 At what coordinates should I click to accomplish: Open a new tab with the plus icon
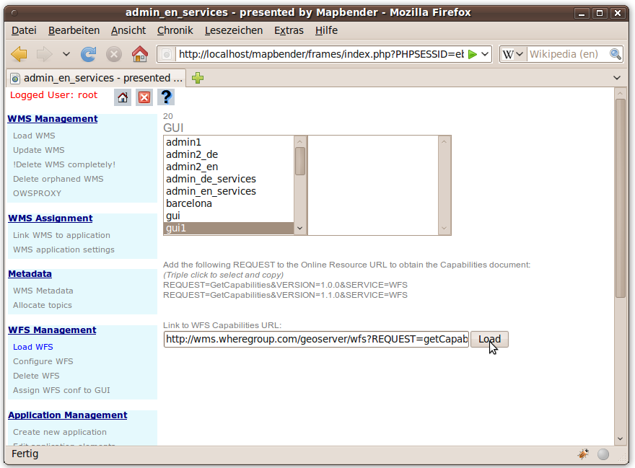[x=198, y=78]
